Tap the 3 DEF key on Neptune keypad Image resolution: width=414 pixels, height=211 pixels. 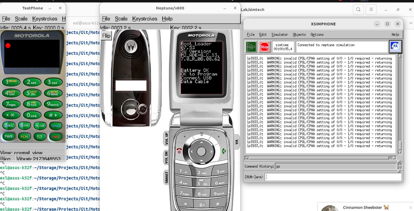click(220, 172)
